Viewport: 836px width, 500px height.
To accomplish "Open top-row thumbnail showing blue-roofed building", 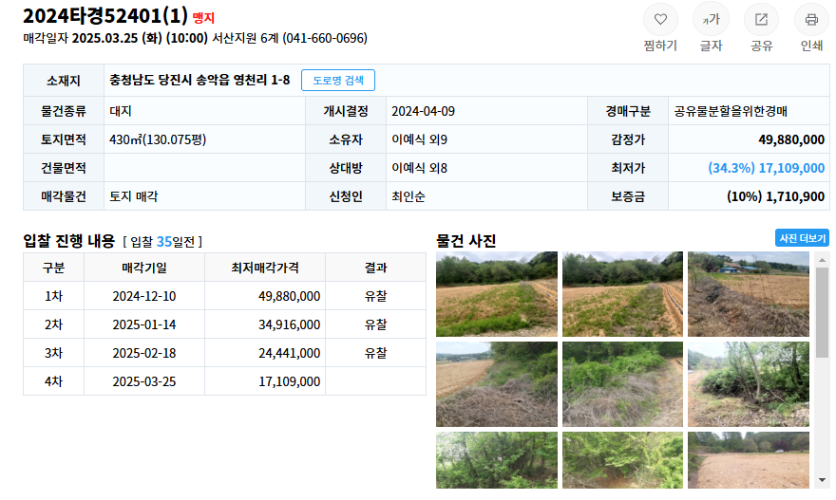I will [x=748, y=294].
